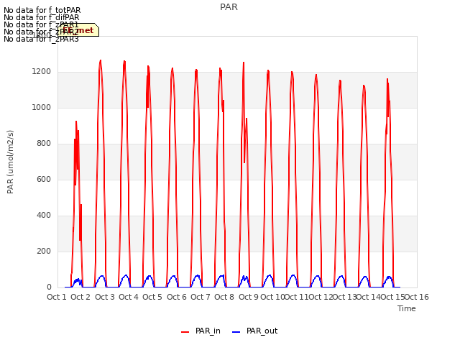Image resolution: width=460 pixels, height=345 pixels.
Task: Click the Oct 7 x-axis label
Action: (x=201, y=297)
